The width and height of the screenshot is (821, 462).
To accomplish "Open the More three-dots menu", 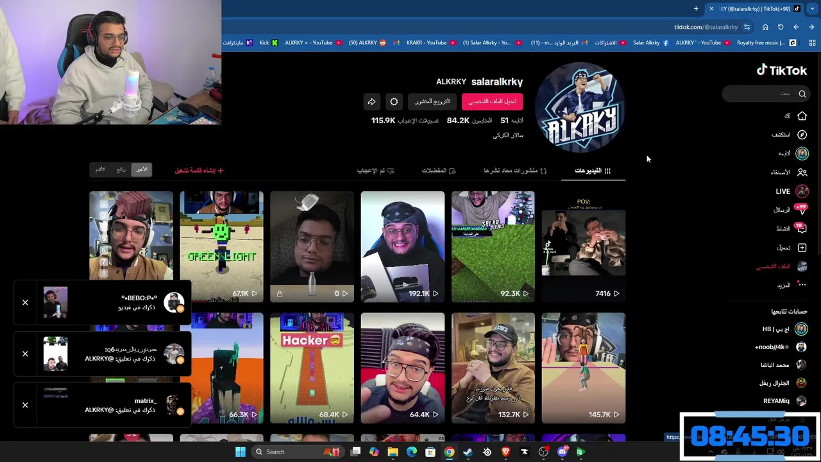I will point(802,285).
